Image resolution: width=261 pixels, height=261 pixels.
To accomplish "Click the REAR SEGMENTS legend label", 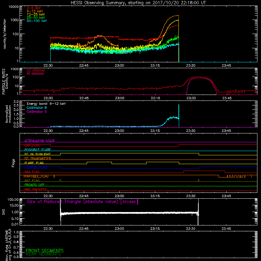I will coord(43,254).
